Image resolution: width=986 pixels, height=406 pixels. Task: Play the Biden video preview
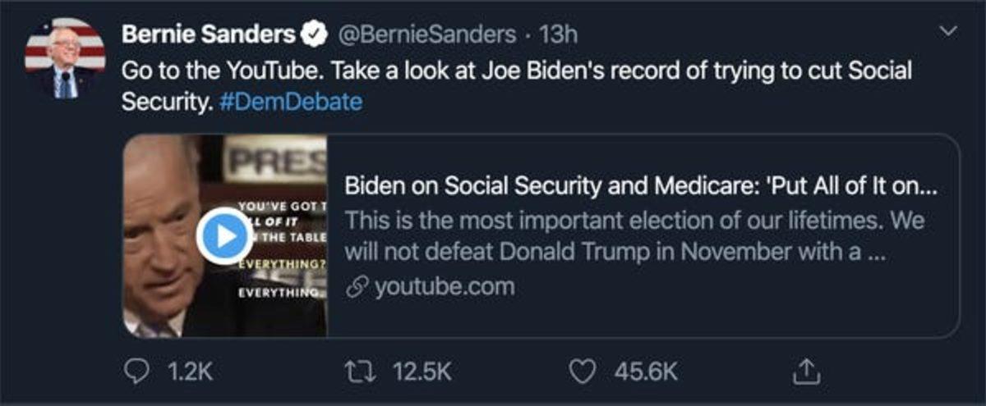pos(224,235)
